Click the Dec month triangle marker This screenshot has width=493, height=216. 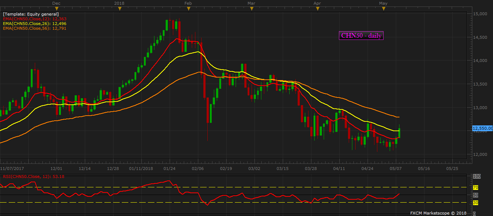click(x=57, y=9)
